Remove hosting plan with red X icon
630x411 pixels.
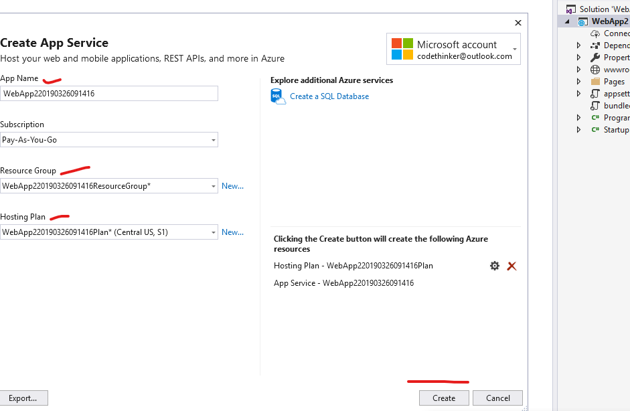point(511,266)
